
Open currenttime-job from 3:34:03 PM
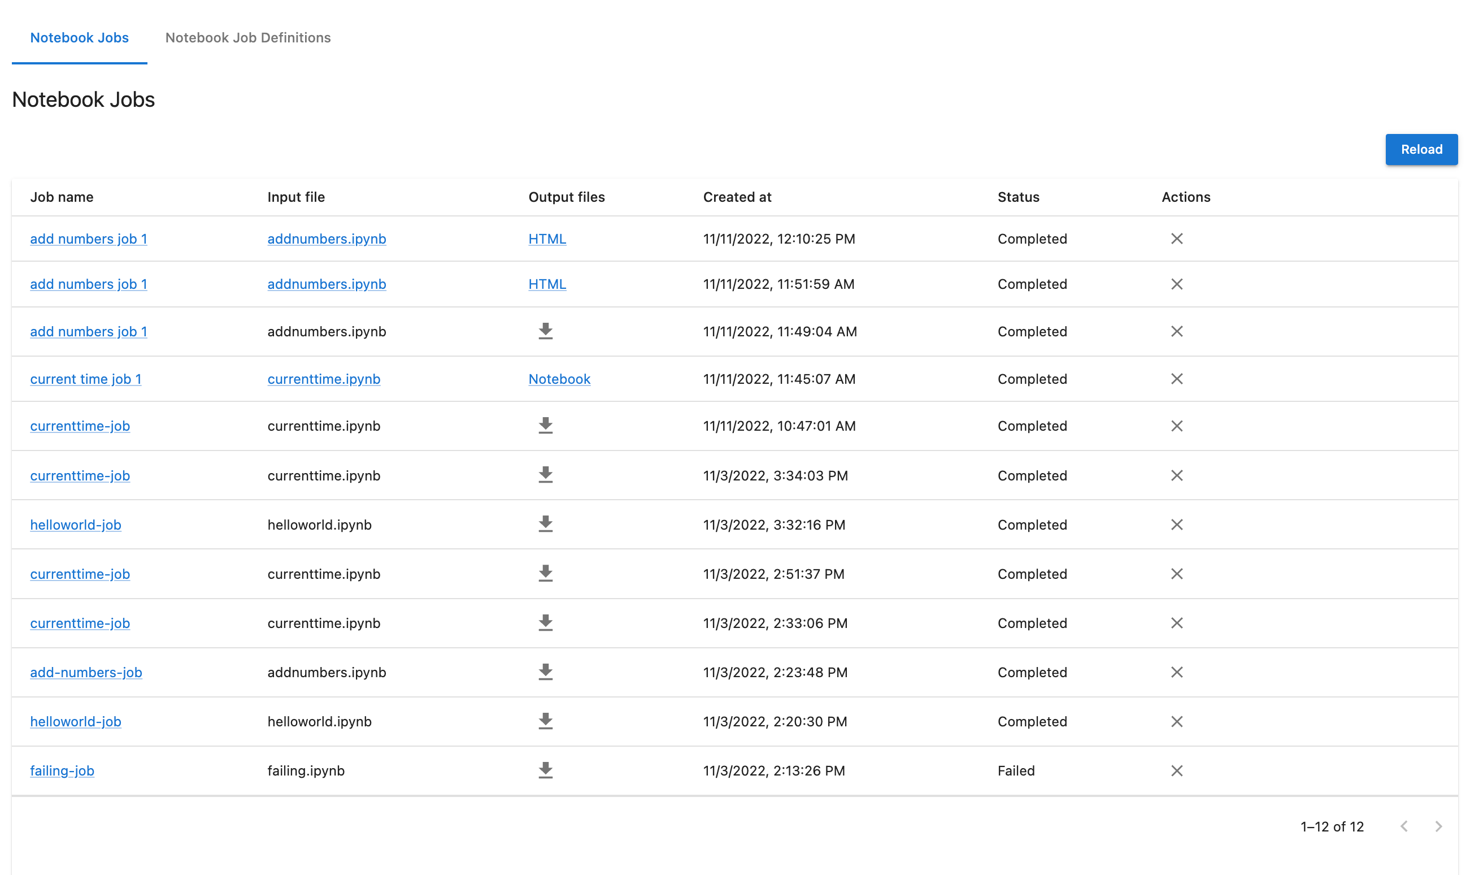tap(80, 476)
